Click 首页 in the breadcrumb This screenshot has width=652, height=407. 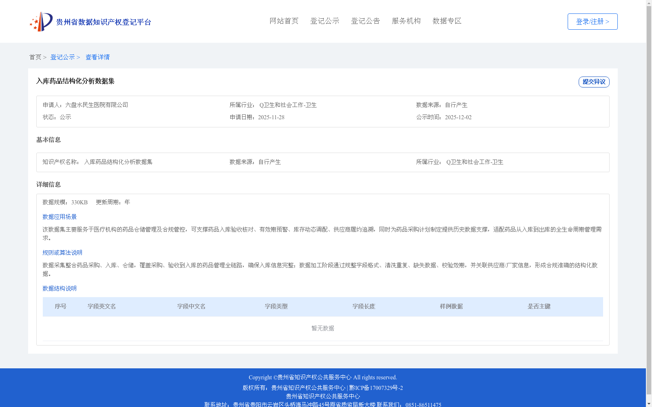point(35,57)
